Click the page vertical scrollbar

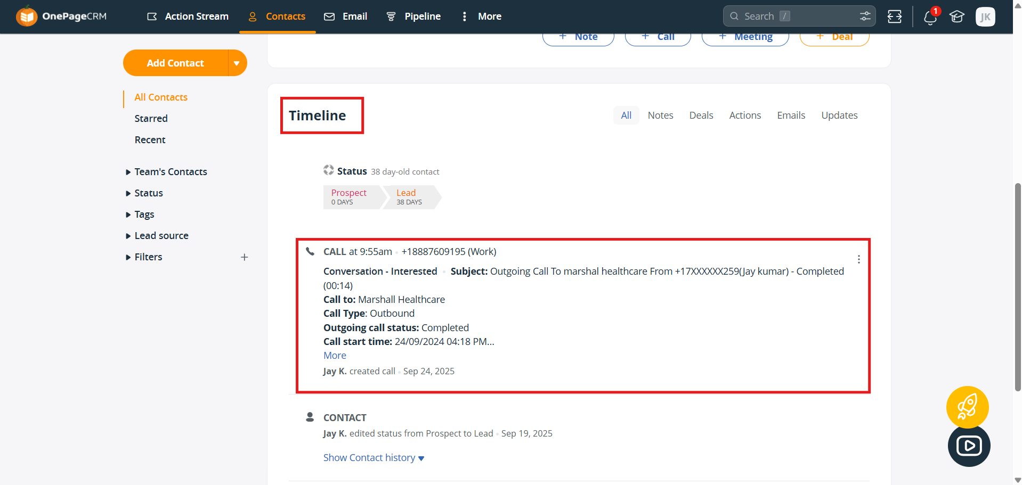1018,287
